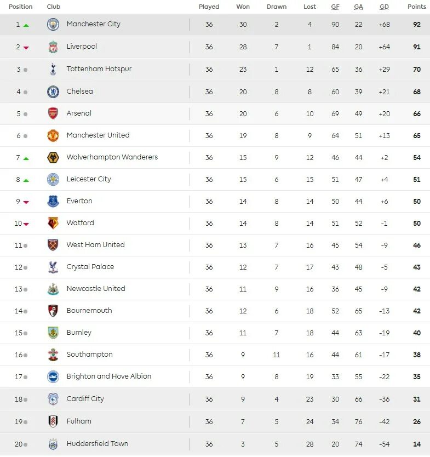
Task: Click the Watford club badge
Action: point(53,223)
